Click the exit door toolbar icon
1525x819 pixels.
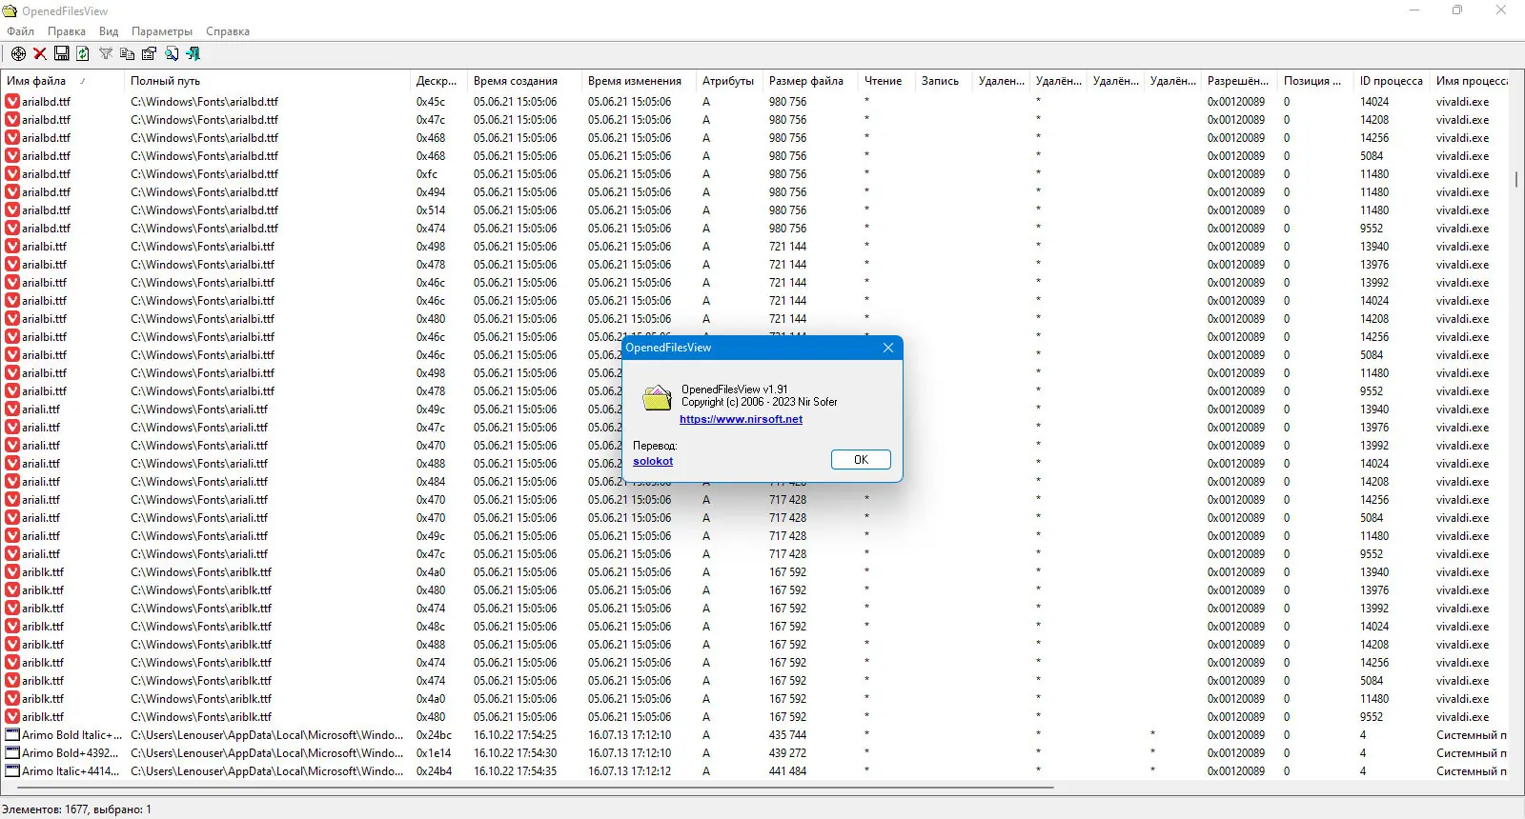(193, 54)
